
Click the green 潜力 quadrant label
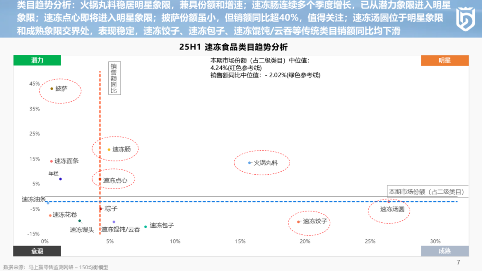(x=37, y=61)
